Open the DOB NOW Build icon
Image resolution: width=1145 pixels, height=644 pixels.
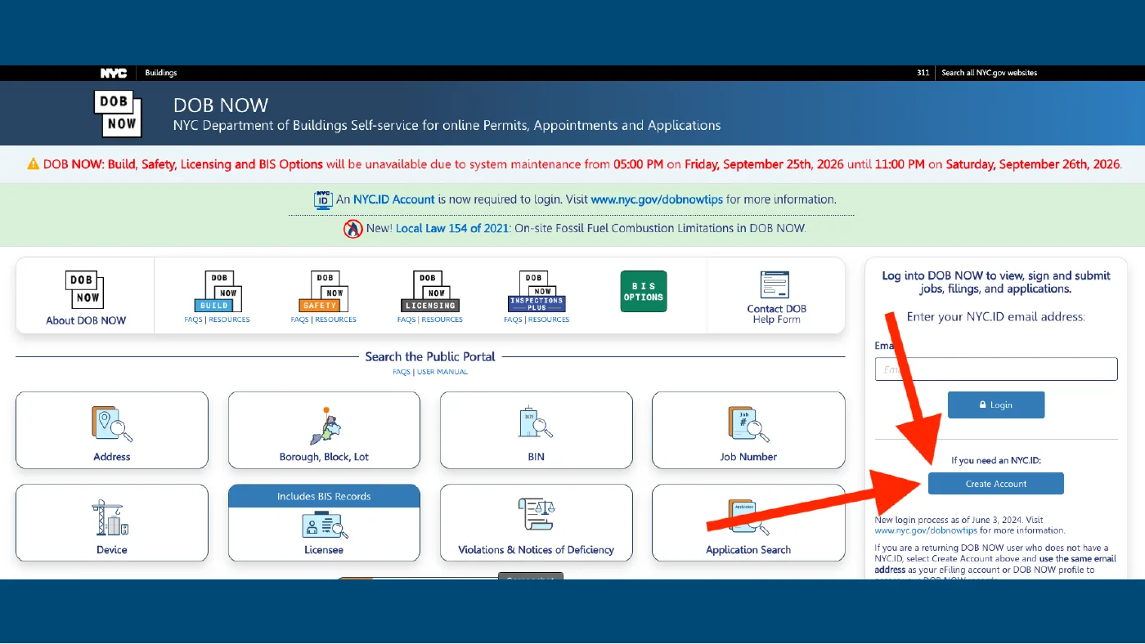218,292
